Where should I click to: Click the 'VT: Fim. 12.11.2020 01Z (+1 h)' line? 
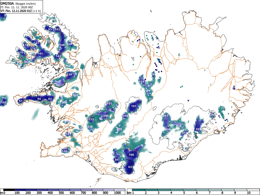point(21,11)
